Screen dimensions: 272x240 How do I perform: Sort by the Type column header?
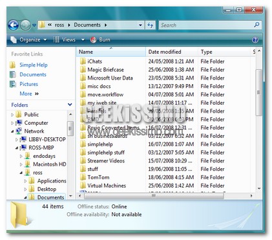224,52
